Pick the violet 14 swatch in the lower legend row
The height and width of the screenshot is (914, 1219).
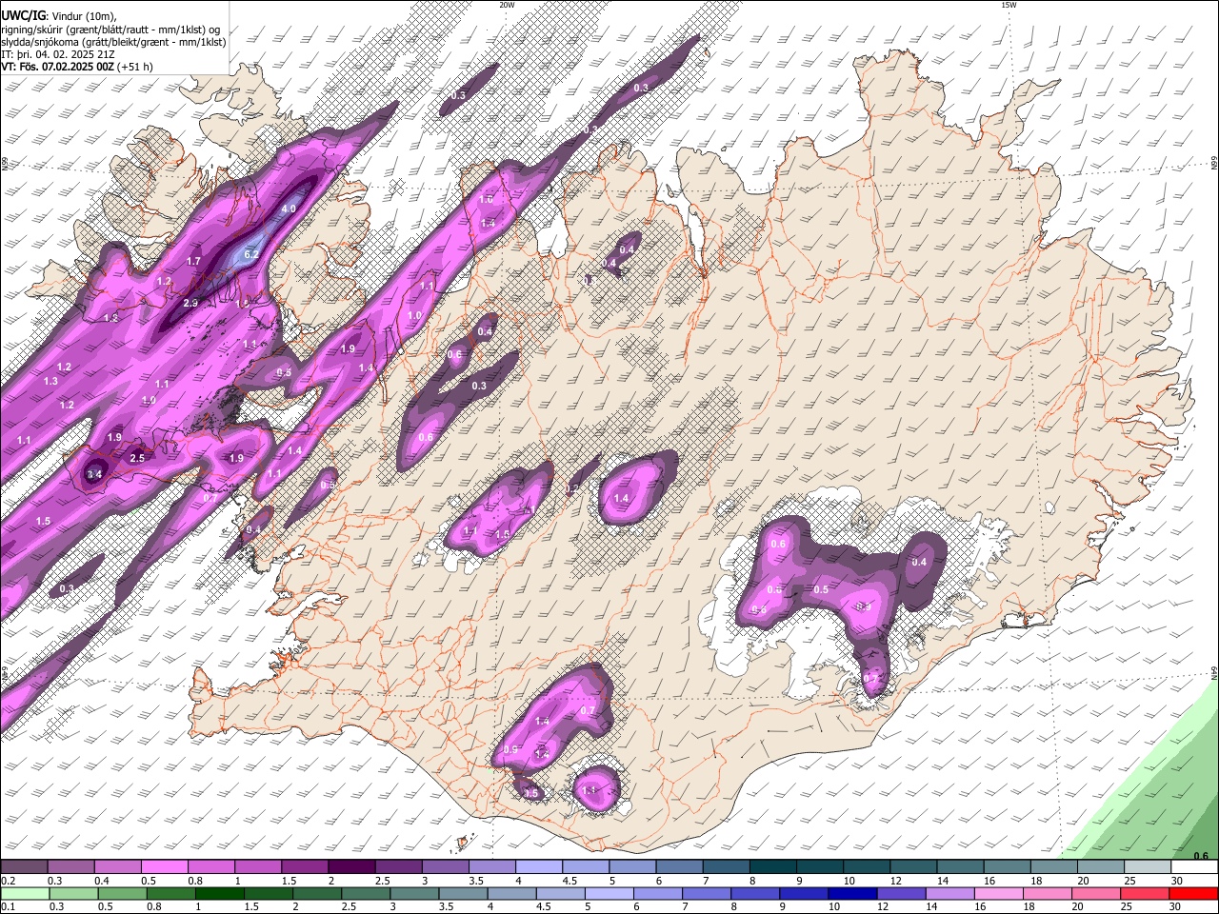pyautogui.click(x=949, y=893)
